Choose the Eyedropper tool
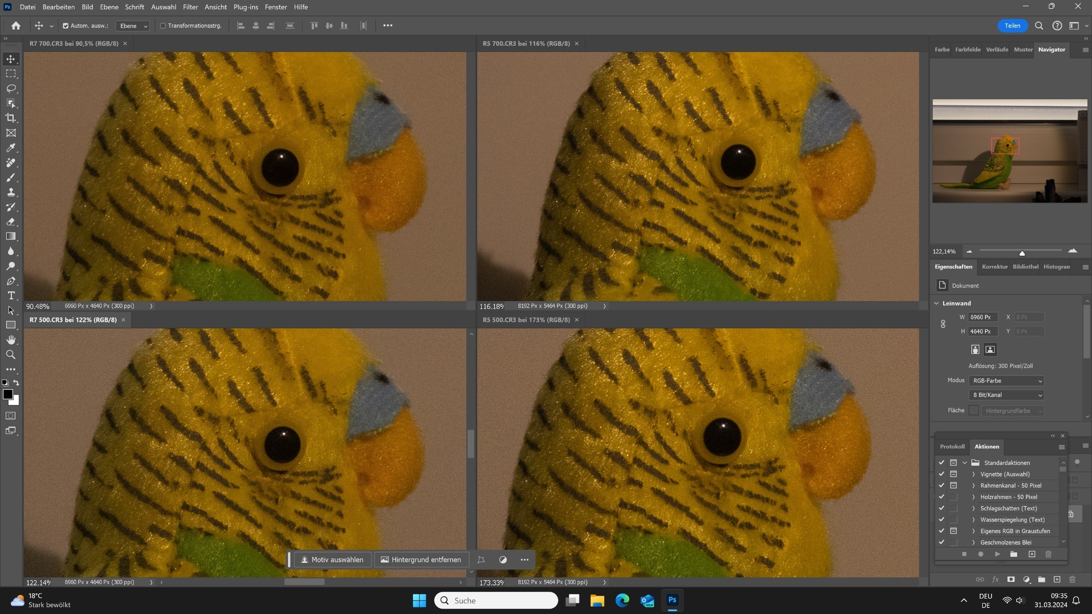Viewport: 1092px width, 614px height. coord(10,147)
